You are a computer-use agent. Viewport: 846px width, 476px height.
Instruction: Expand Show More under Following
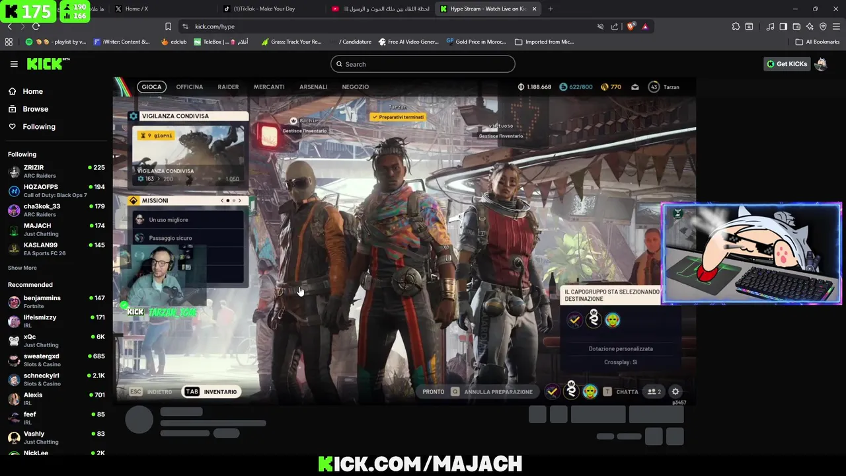pos(22,268)
